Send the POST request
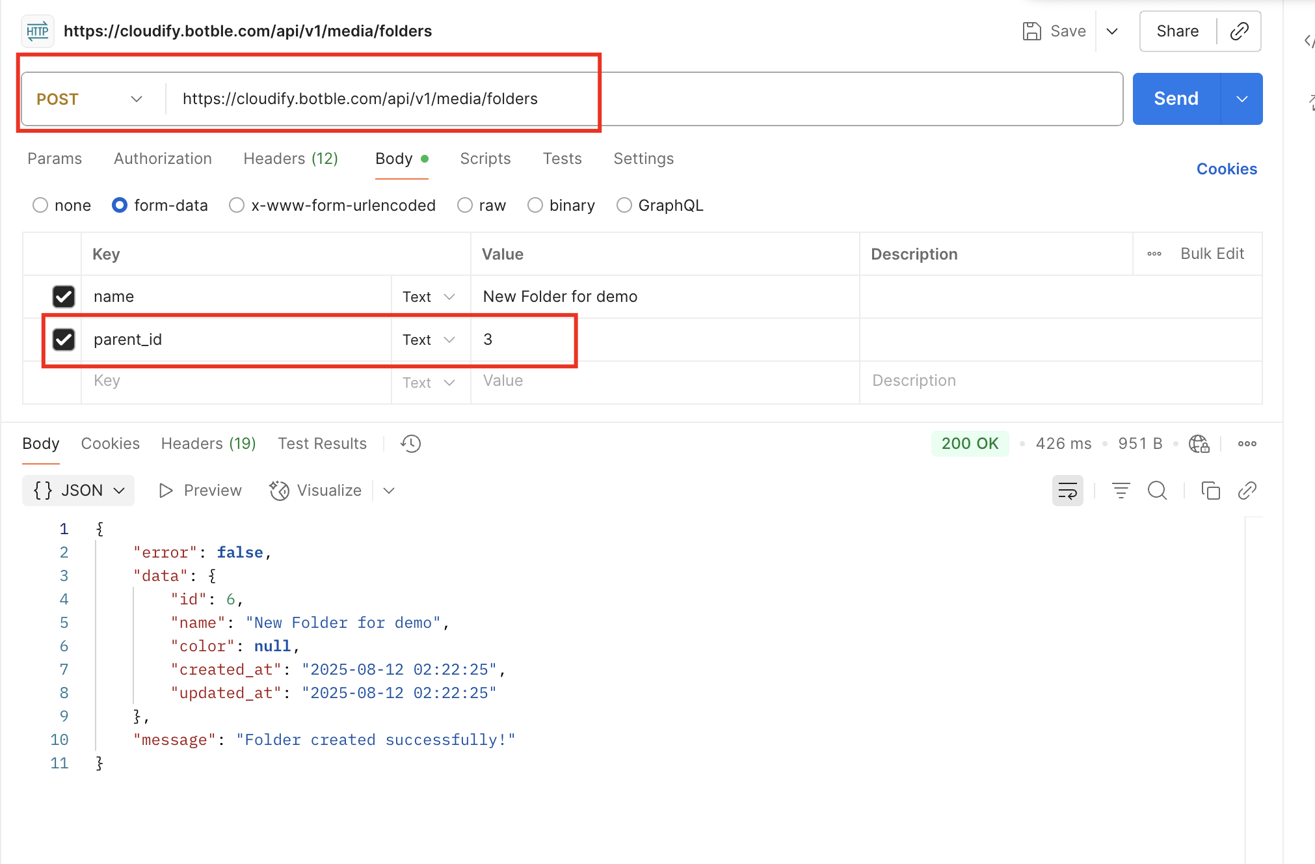This screenshot has height=864, width=1315. click(1176, 99)
